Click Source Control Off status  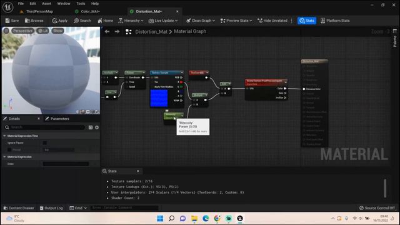[377, 208]
